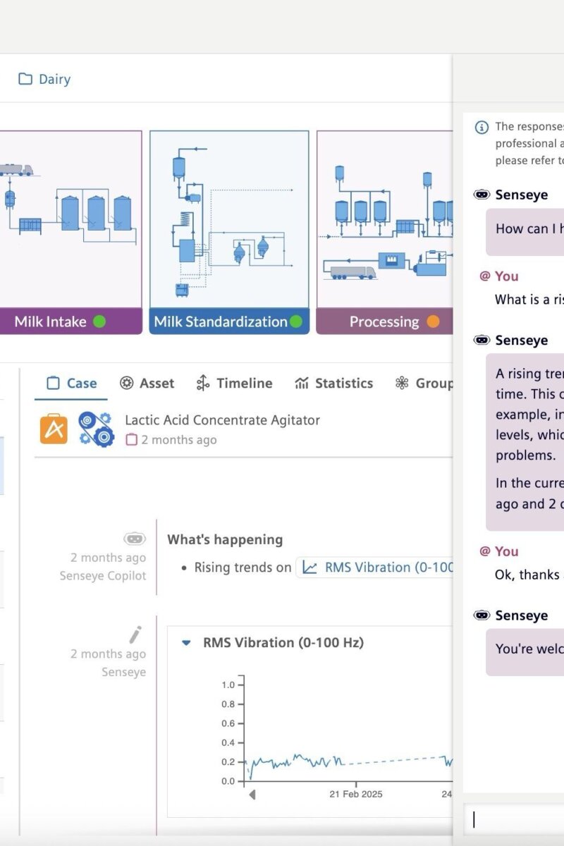Click the info icon in chat panel

coord(482,127)
